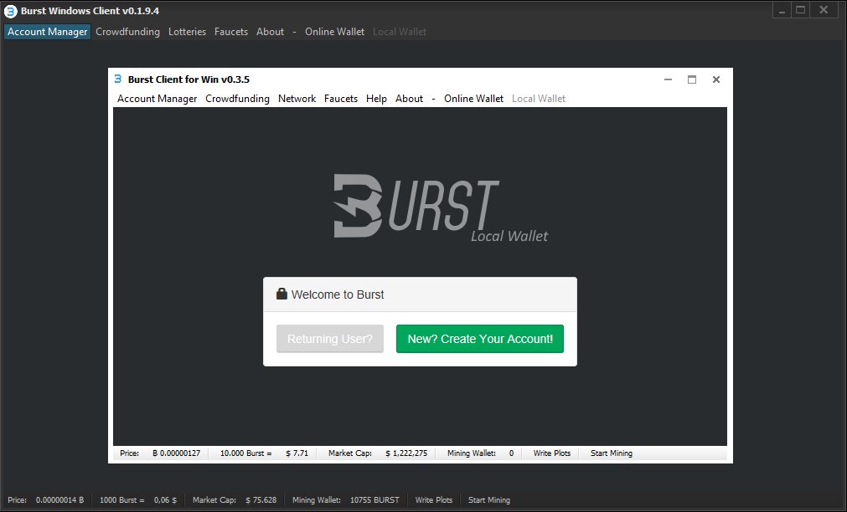This screenshot has width=847, height=512.
Task: Click the 0,06 $ value in the outer status bar
Action: click(x=165, y=500)
